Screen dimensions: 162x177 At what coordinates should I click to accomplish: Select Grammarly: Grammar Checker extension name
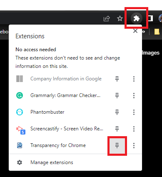pyautogui.click(x=65, y=95)
